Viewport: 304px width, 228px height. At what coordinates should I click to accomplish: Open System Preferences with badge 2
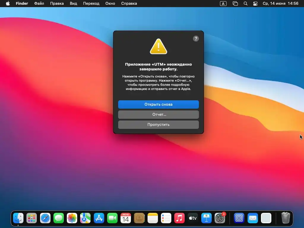(x=220, y=218)
